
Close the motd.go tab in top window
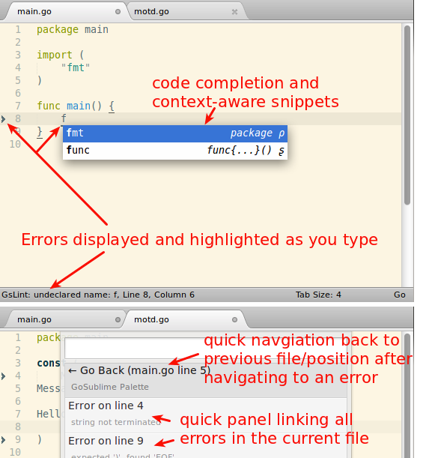click(x=234, y=12)
